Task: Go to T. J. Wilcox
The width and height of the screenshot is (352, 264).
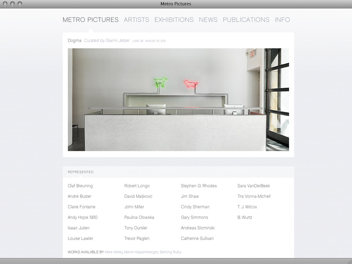Action: coord(247,207)
